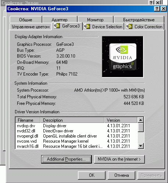The width and height of the screenshot is (168, 183).
Task: Click the TV Encoder value Philips 7102
Action: [67, 74]
